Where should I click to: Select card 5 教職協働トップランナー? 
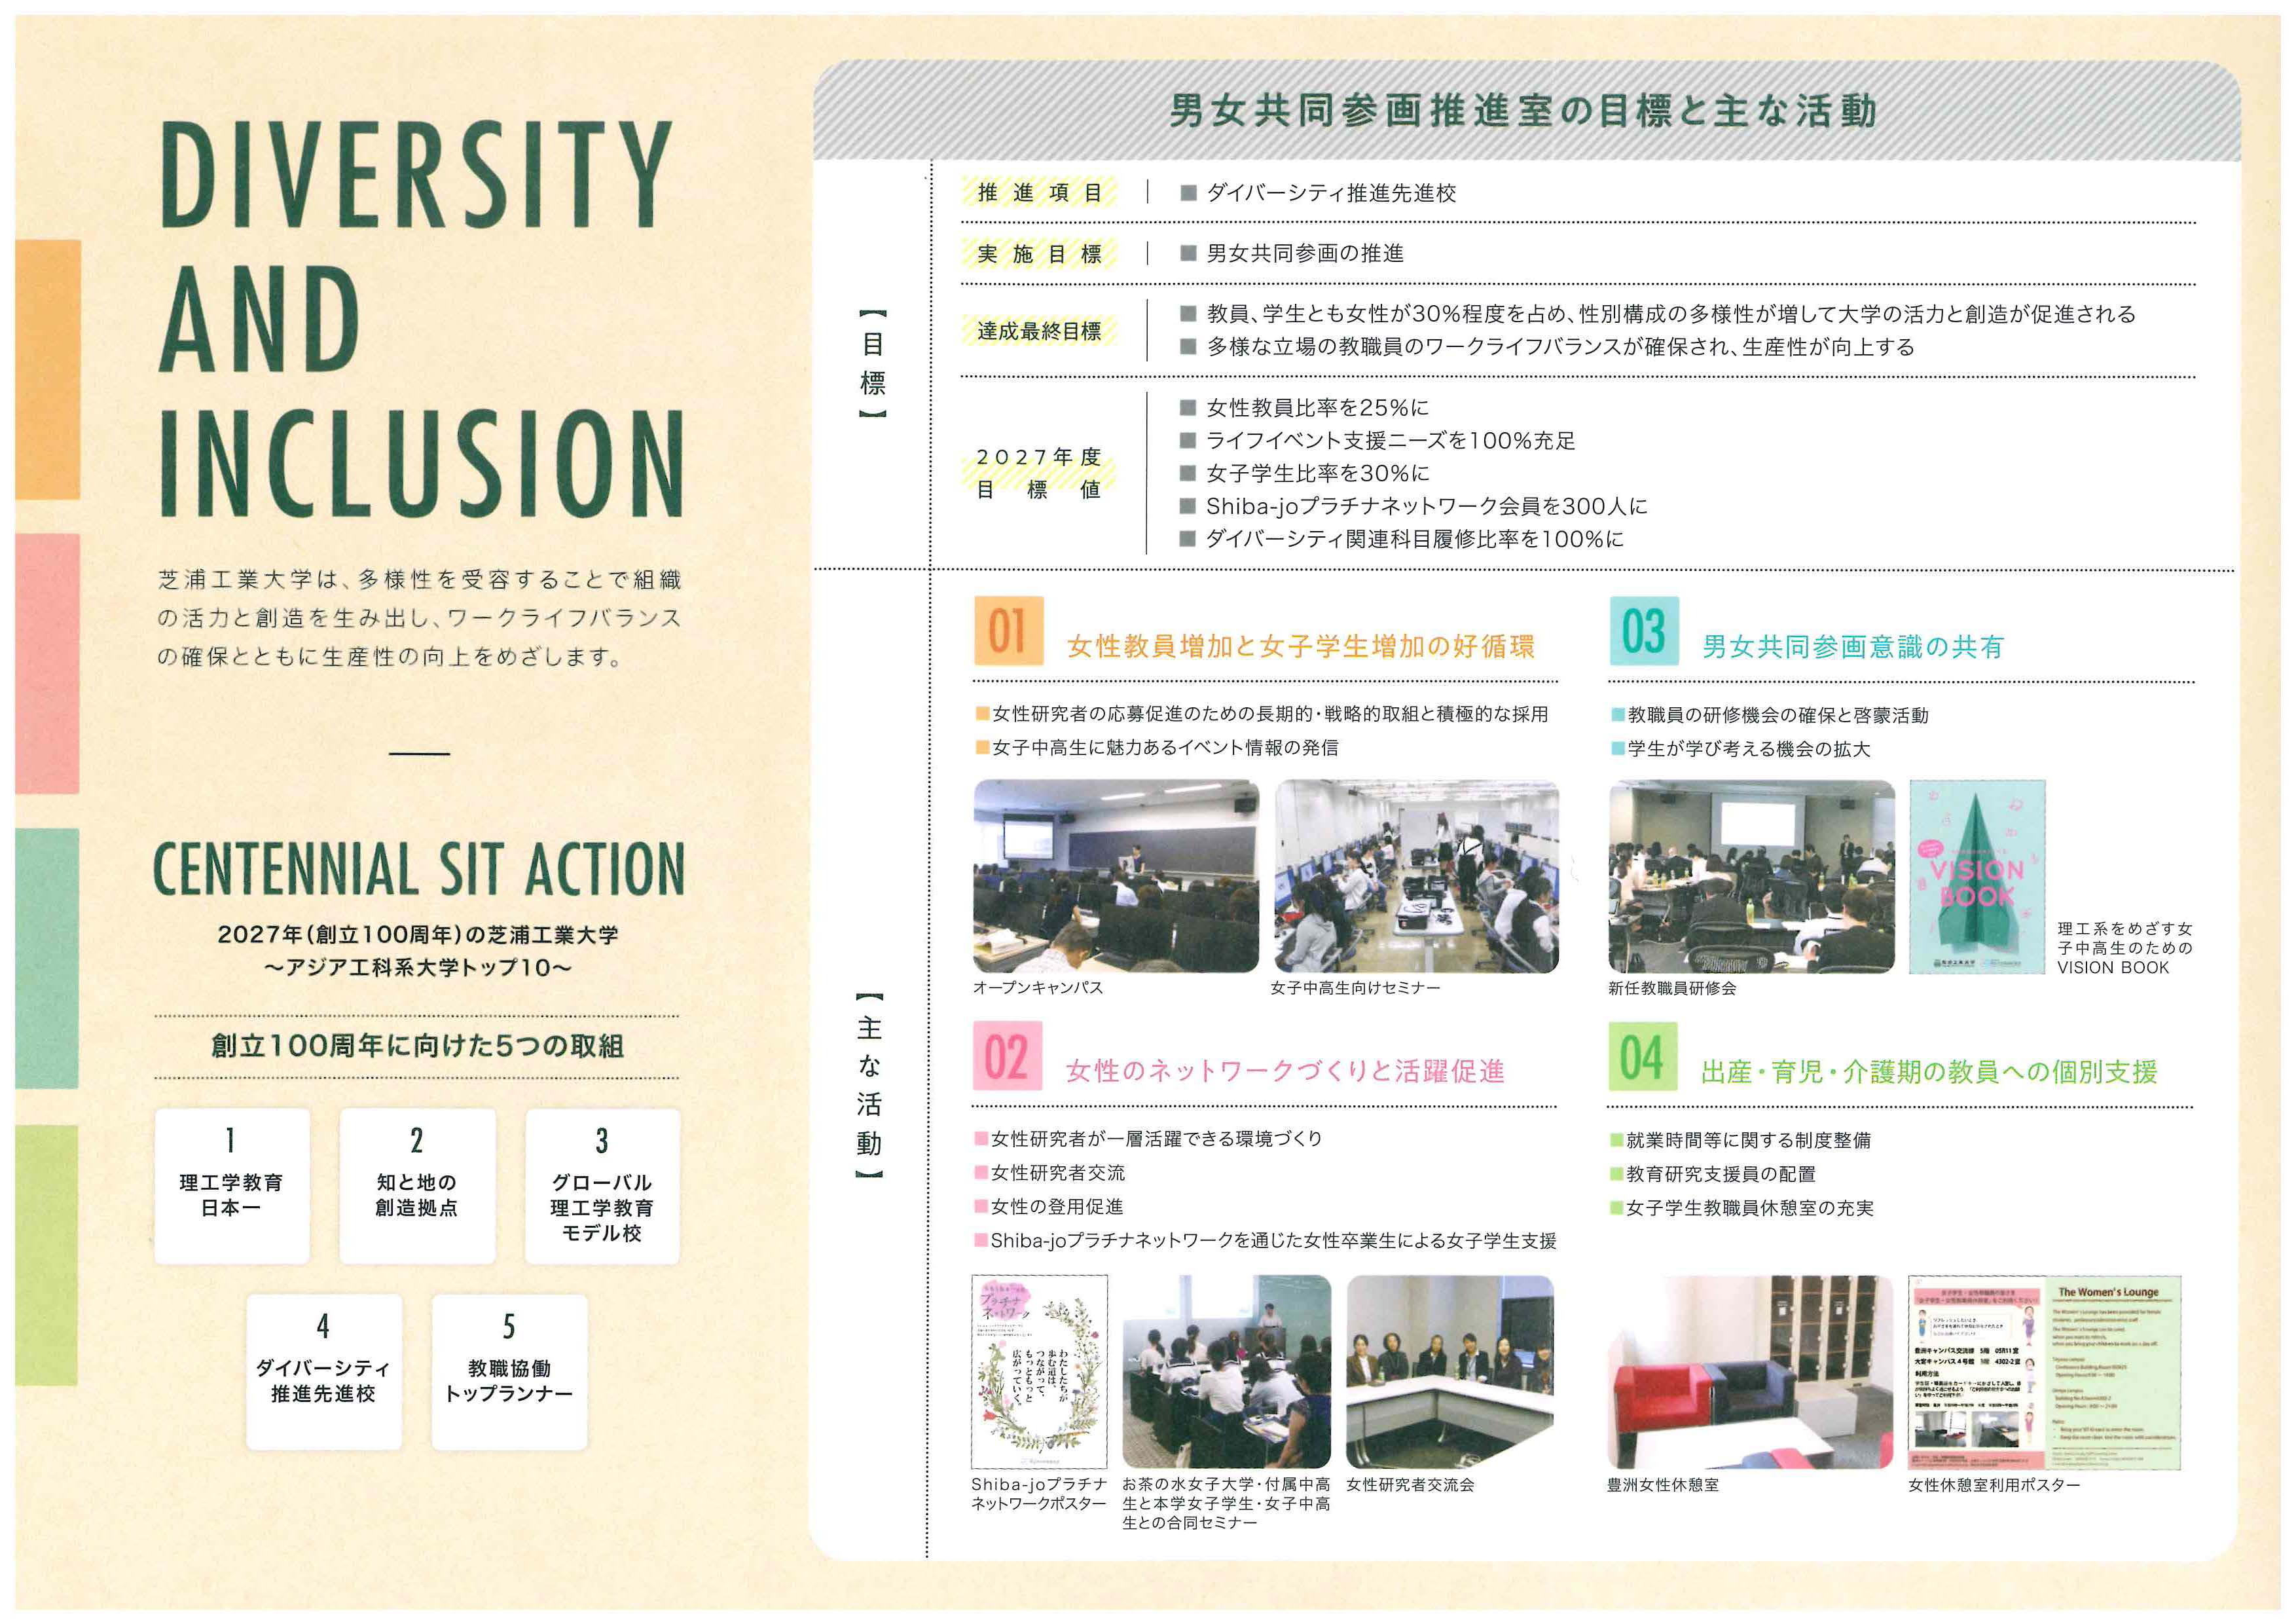[x=509, y=1372]
